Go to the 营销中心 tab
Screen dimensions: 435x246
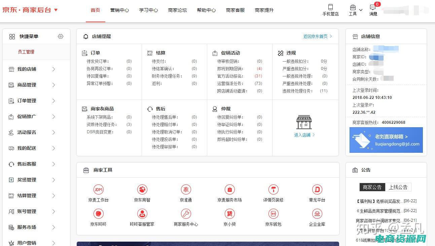pyautogui.click(x=119, y=10)
